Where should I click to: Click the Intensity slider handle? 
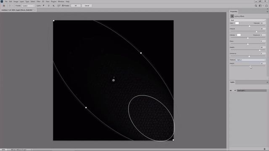(249, 26)
